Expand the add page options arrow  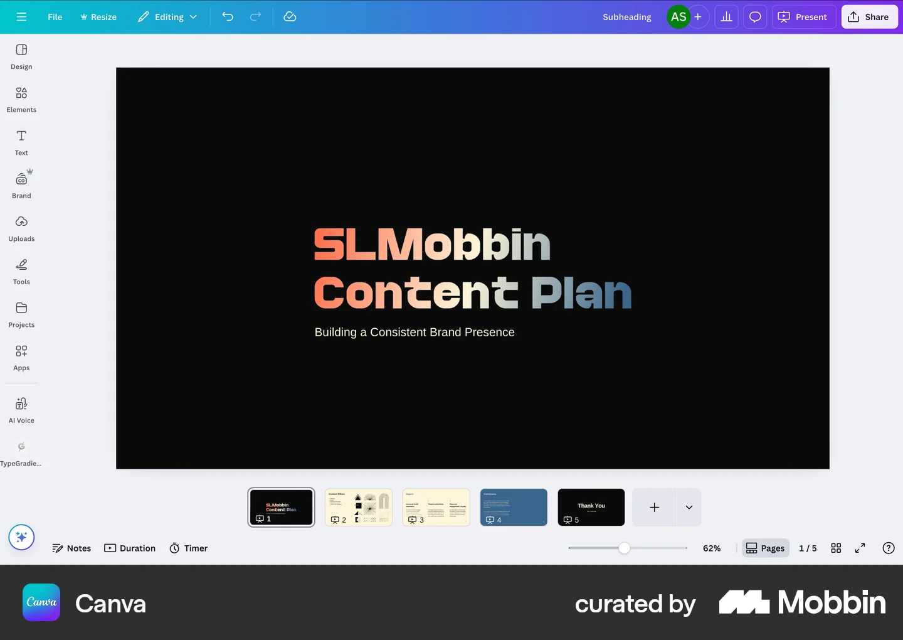point(689,507)
